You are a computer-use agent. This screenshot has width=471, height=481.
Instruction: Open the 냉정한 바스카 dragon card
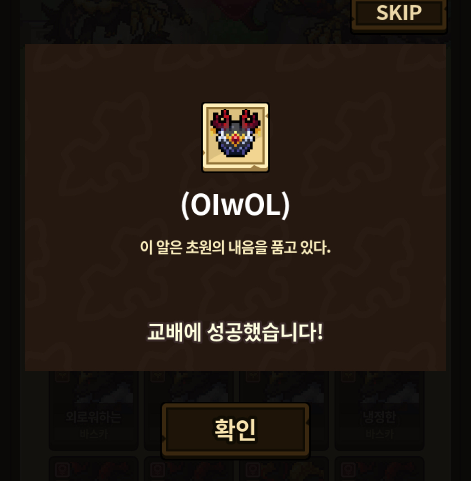click(x=379, y=410)
